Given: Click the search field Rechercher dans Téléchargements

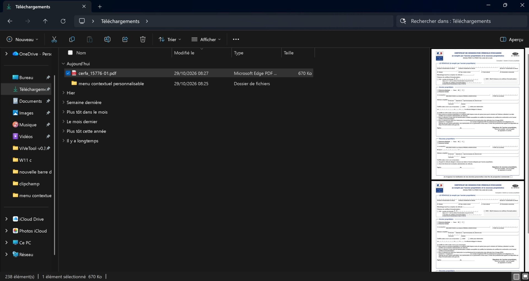Looking at the screenshot, I should [461, 21].
